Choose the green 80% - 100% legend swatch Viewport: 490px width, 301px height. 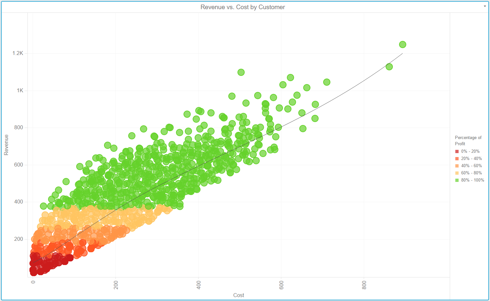[457, 180]
